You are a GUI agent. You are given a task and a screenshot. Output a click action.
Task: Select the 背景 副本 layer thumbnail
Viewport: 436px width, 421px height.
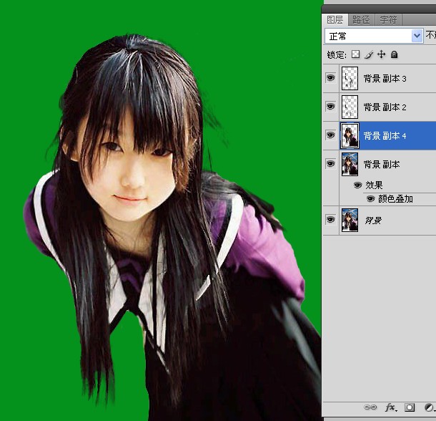tap(350, 164)
